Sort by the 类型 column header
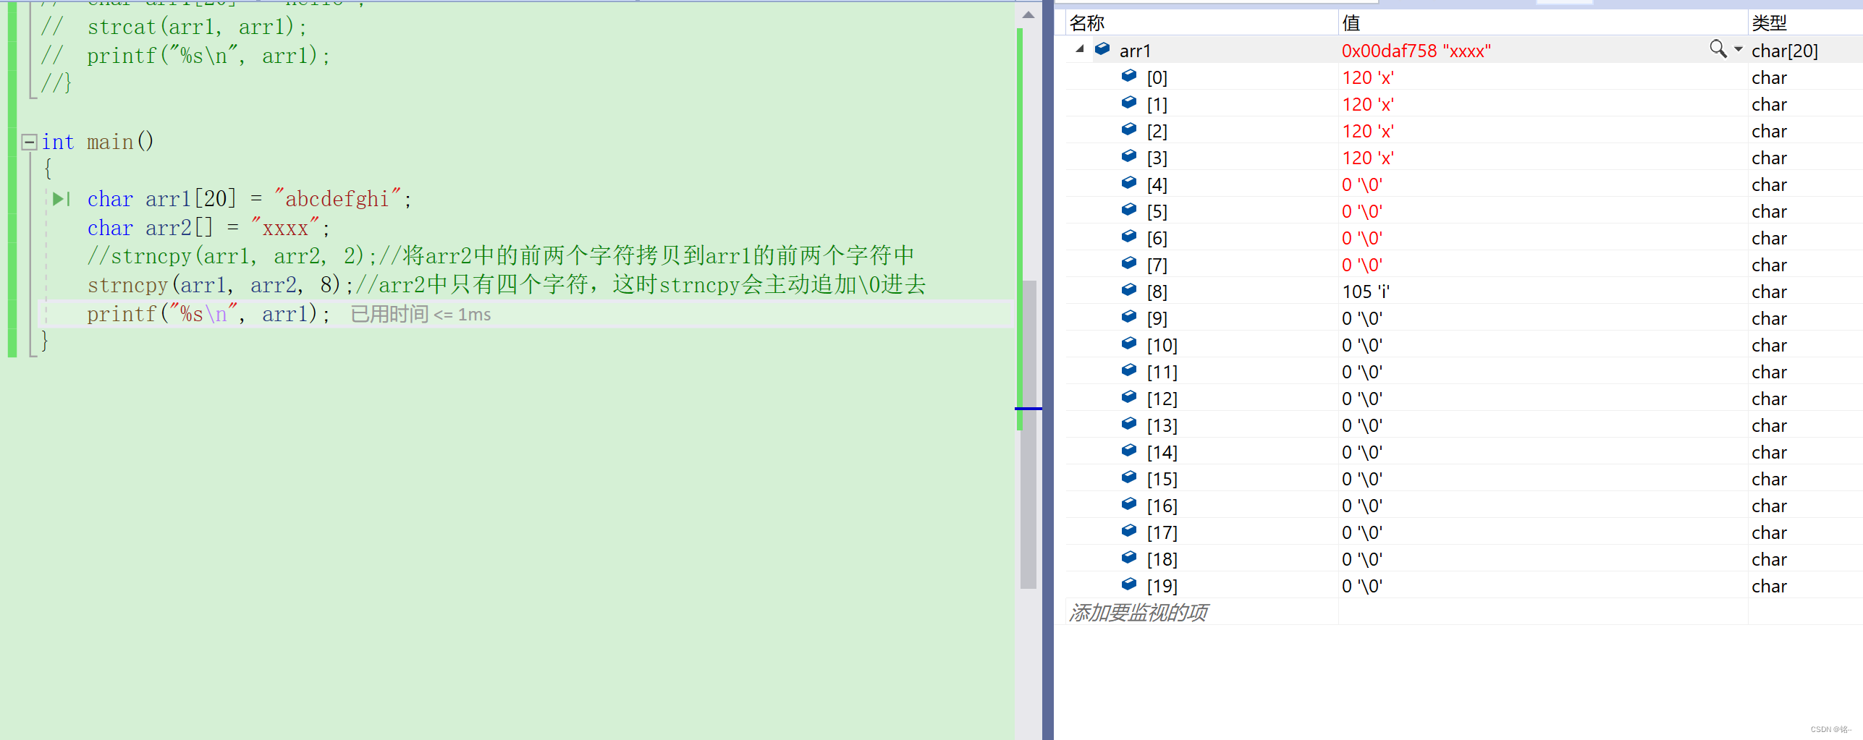Image resolution: width=1863 pixels, height=740 pixels. tap(1805, 23)
